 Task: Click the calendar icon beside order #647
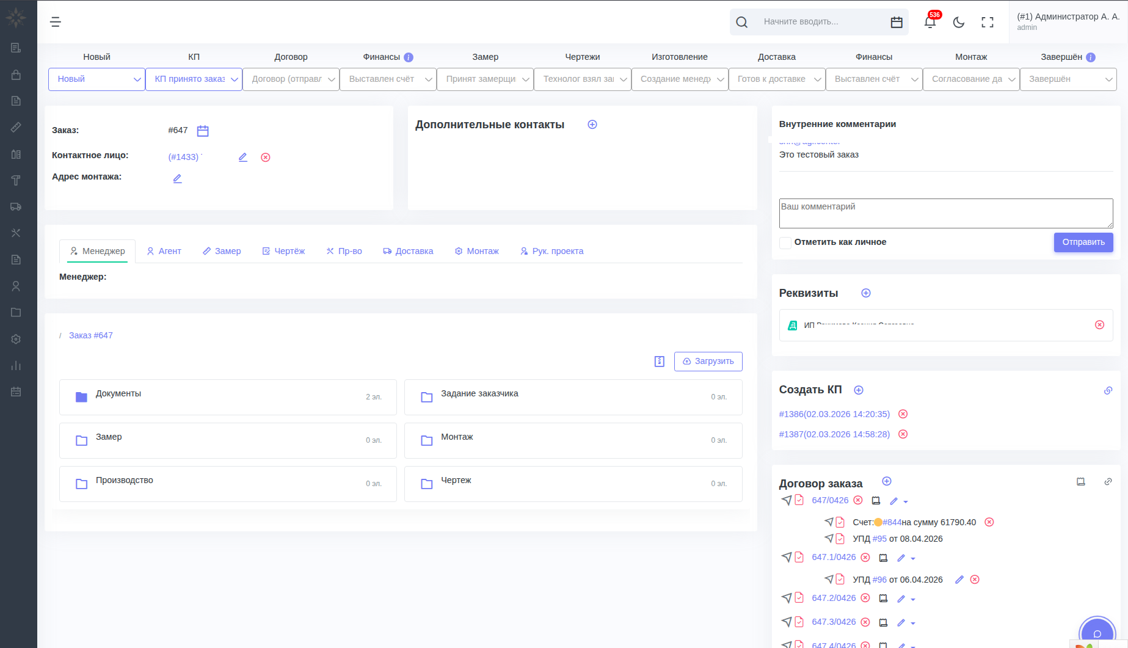point(203,131)
